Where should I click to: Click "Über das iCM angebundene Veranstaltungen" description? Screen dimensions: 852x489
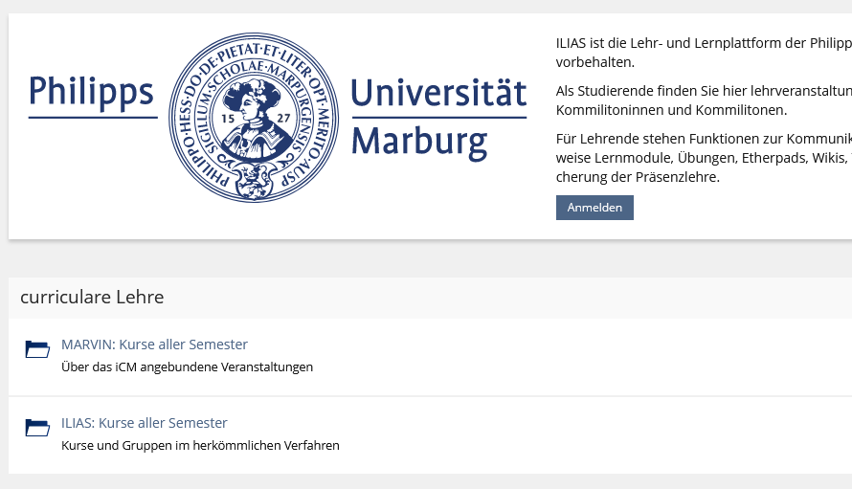[x=187, y=367]
